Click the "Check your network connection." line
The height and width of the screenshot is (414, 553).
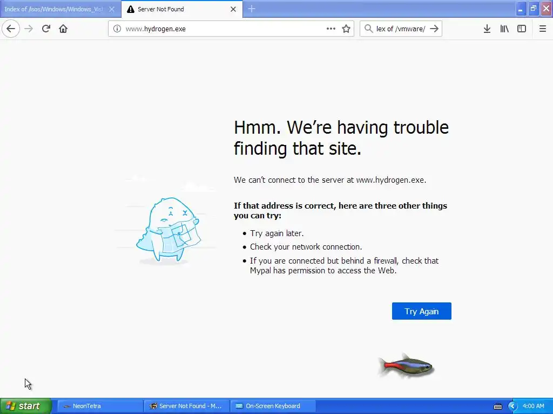(x=306, y=247)
